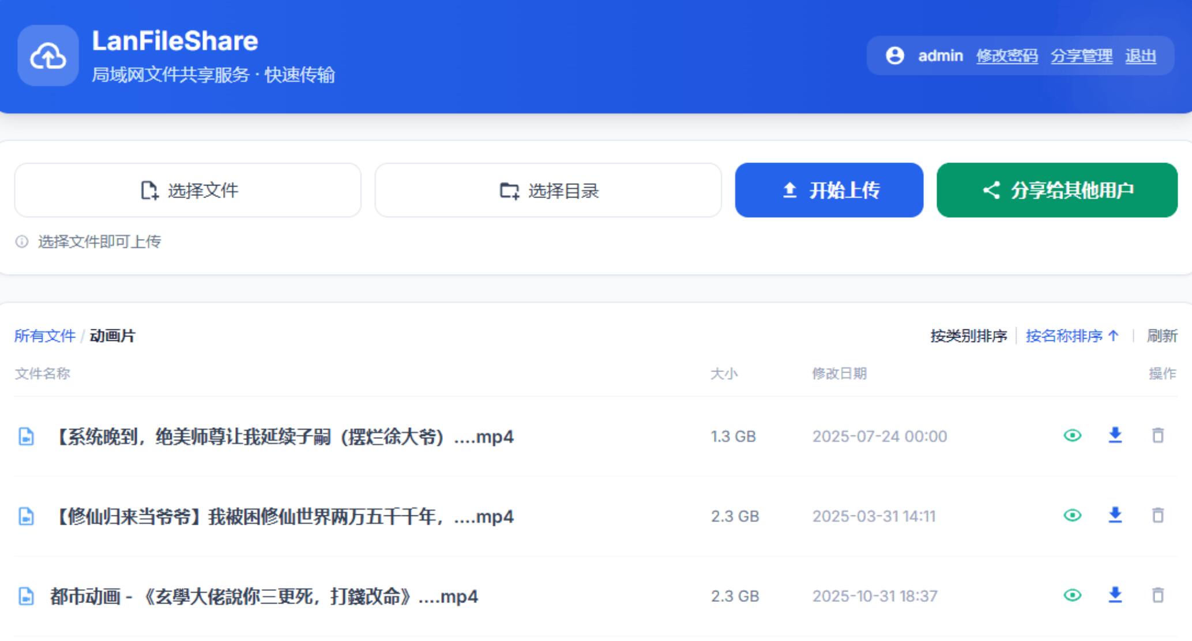The image size is (1192, 641).
Task: Click the 文件名称 column header
Action: coord(43,373)
